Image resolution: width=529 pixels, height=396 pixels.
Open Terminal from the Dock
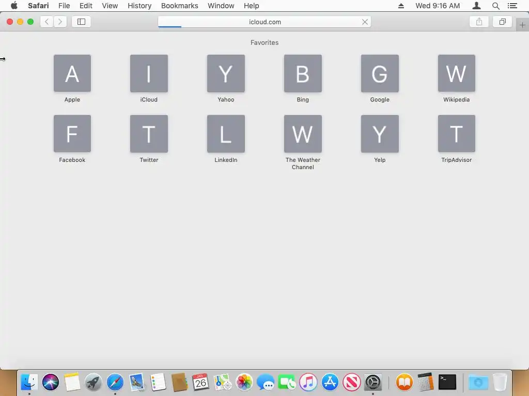pyautogui.click(x=447, y=382)
